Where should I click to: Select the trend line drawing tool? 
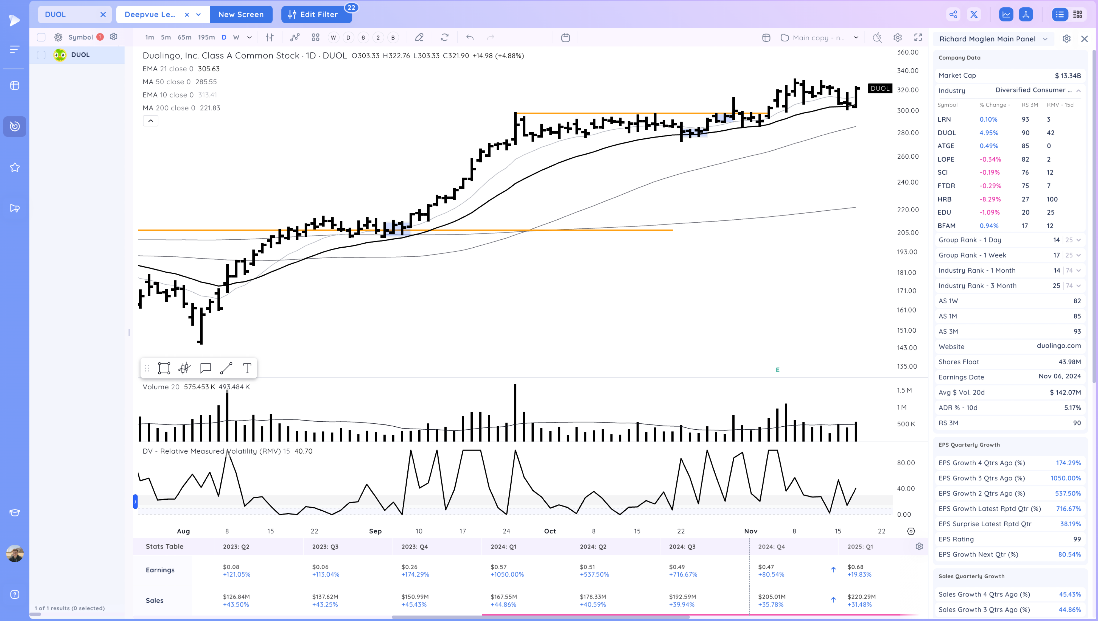226,368
